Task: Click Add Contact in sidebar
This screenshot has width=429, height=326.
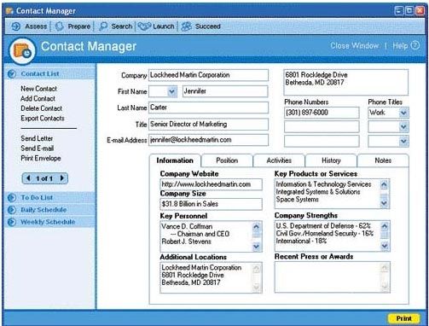Action: (x=38, y=99)
